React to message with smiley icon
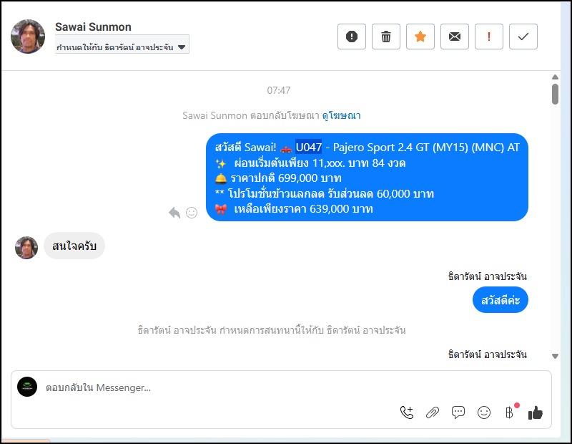Viewport: 572px width, 444px height. tap(192, 212)
